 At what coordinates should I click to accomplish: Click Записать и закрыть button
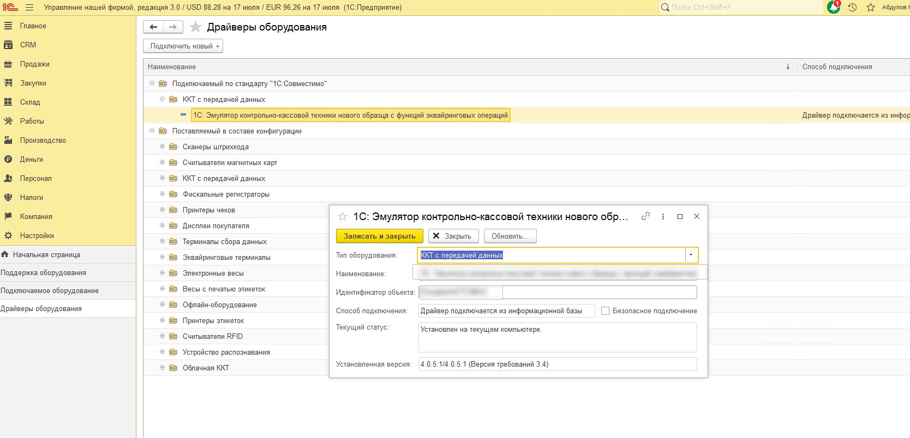point(379,236)
